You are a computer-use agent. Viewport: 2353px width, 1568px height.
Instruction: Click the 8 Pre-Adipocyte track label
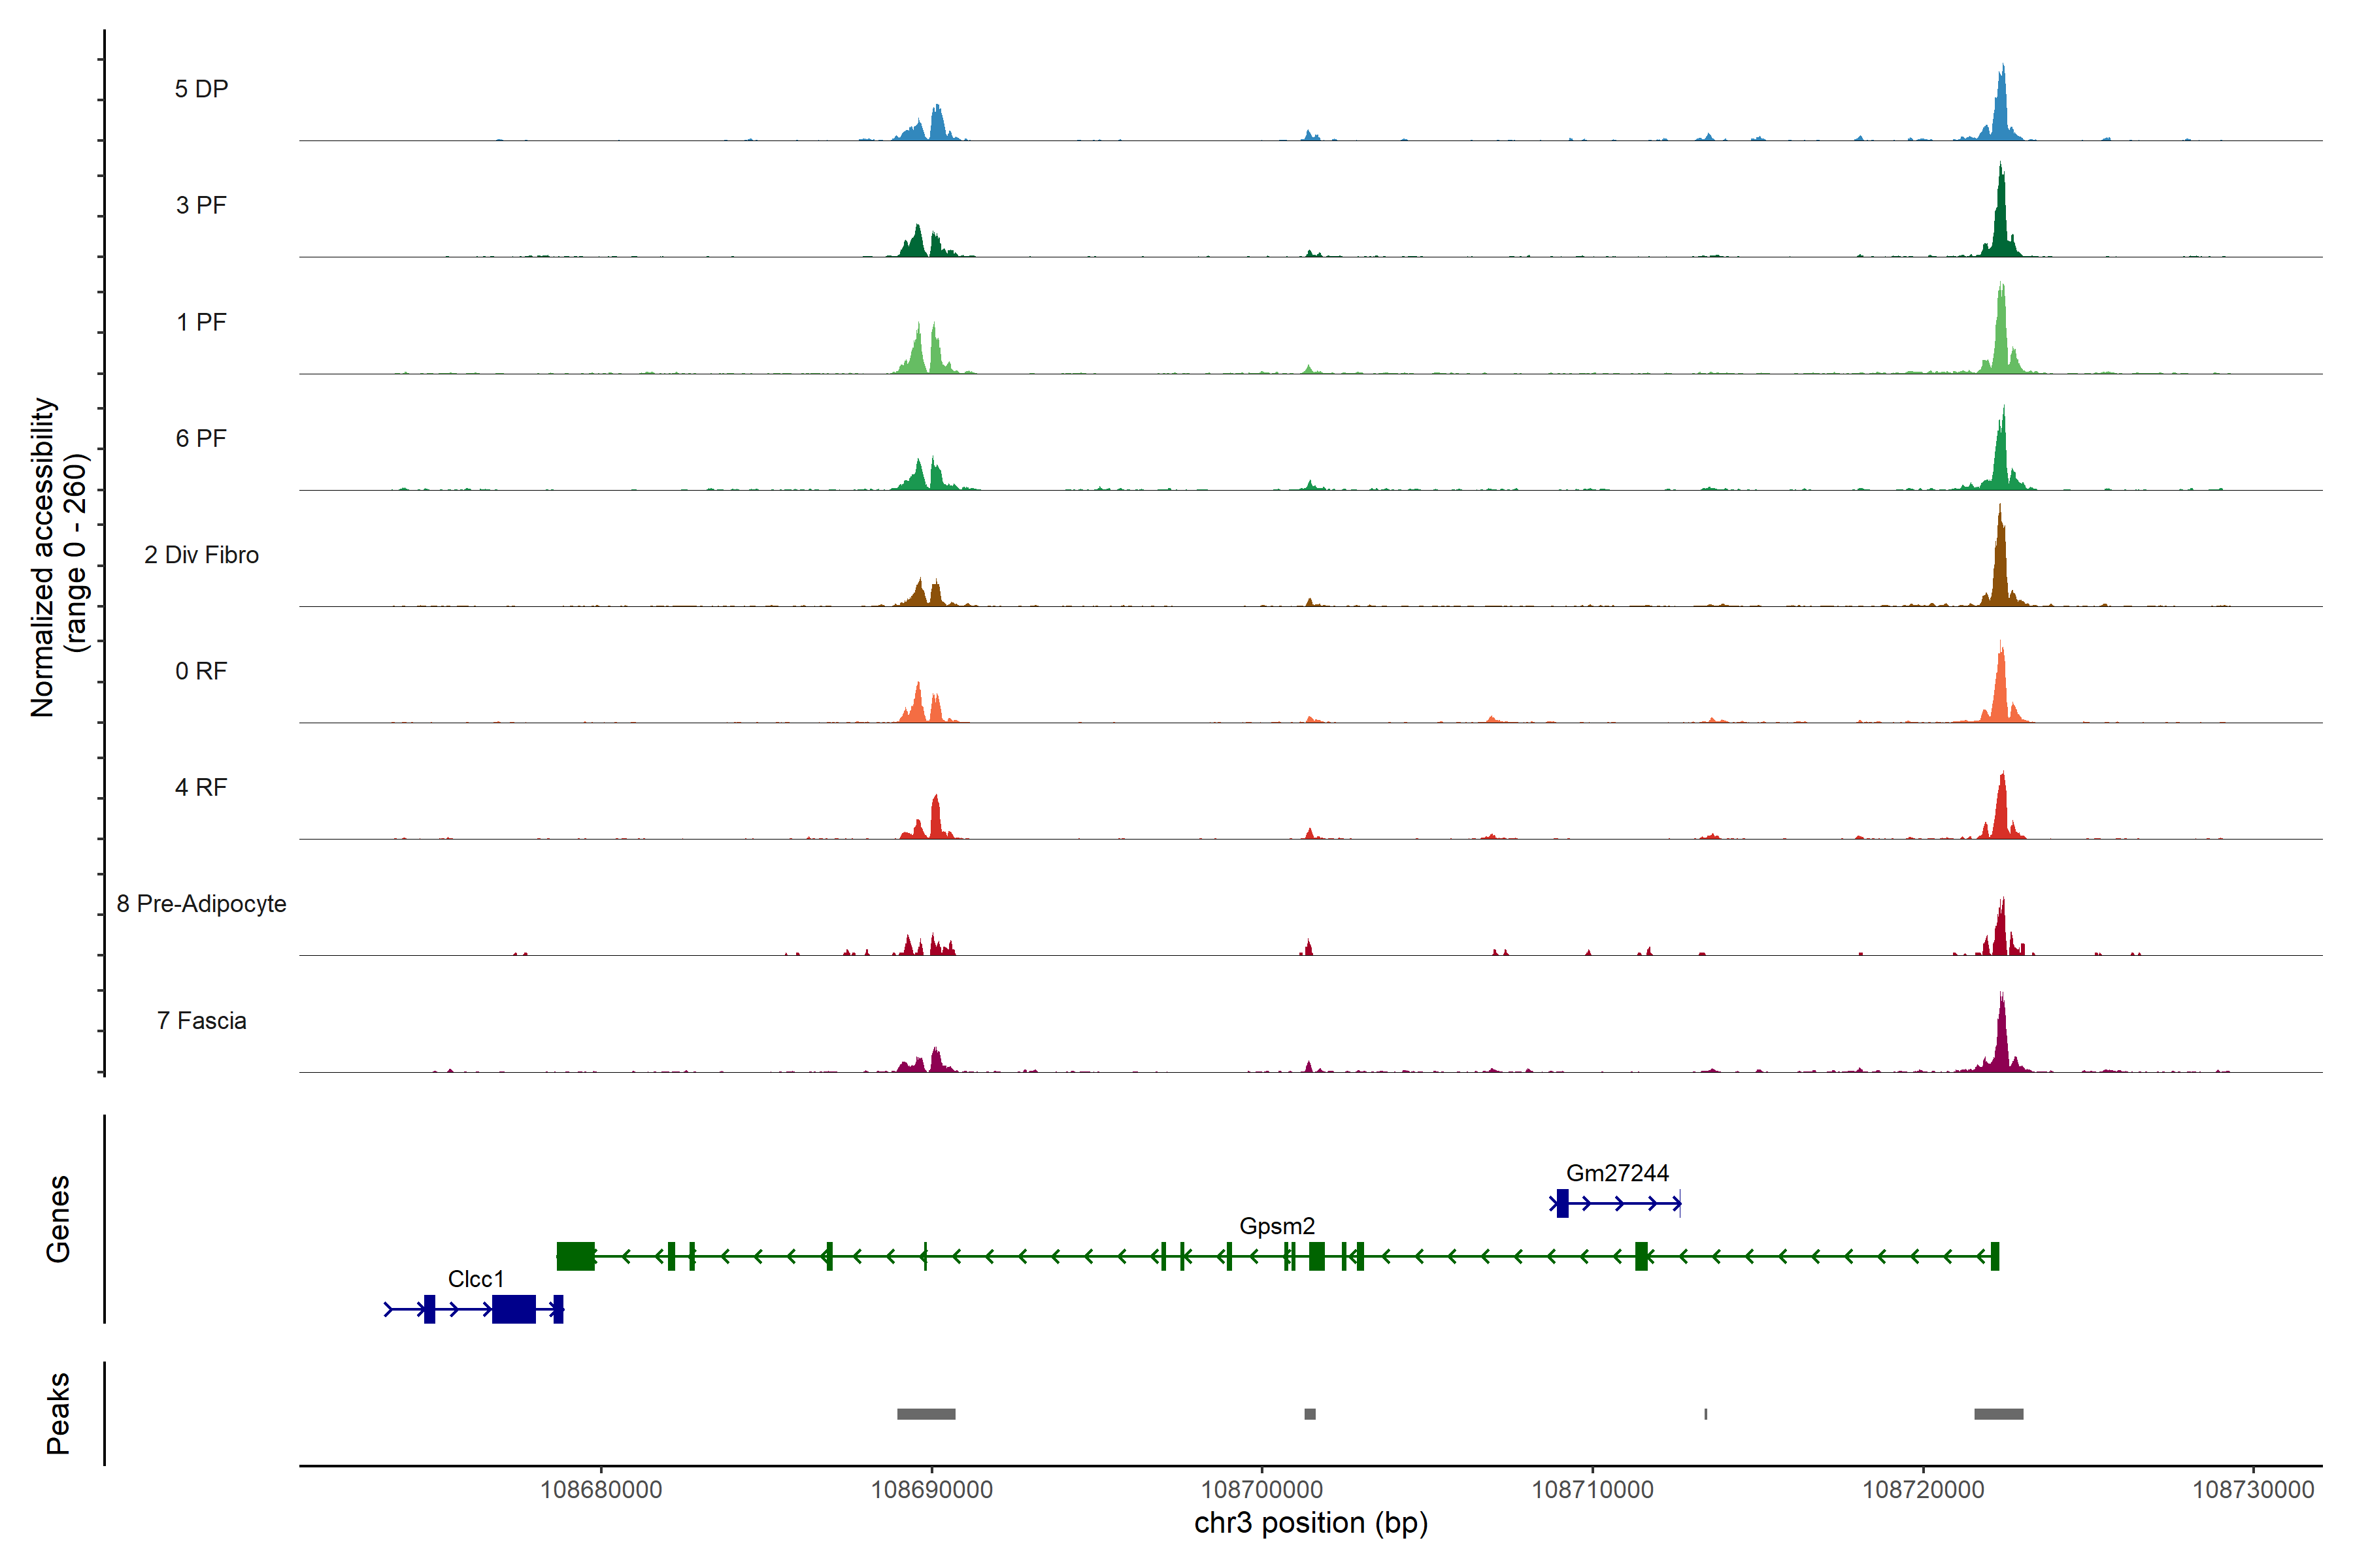[x=201, y=904]
